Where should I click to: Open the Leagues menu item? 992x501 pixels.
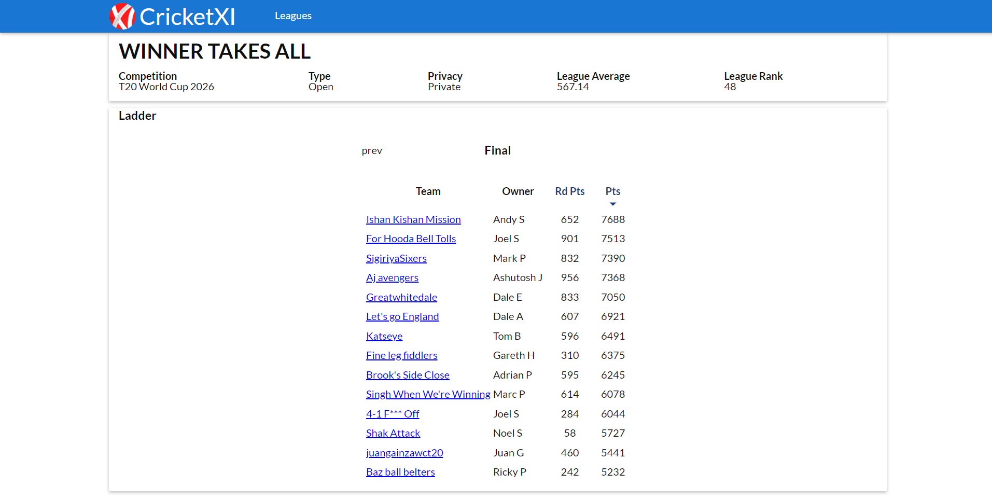(293, 16)
